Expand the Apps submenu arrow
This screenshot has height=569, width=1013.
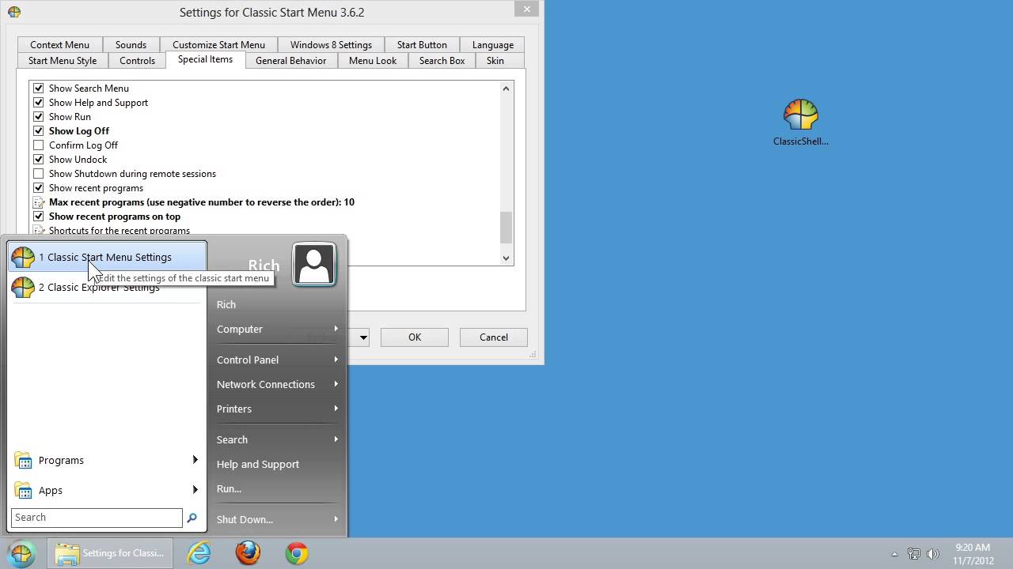[x=195, y=490]
